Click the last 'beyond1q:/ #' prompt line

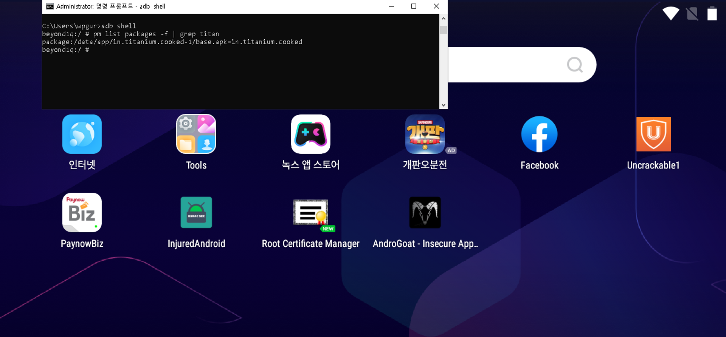click(66, 50)
